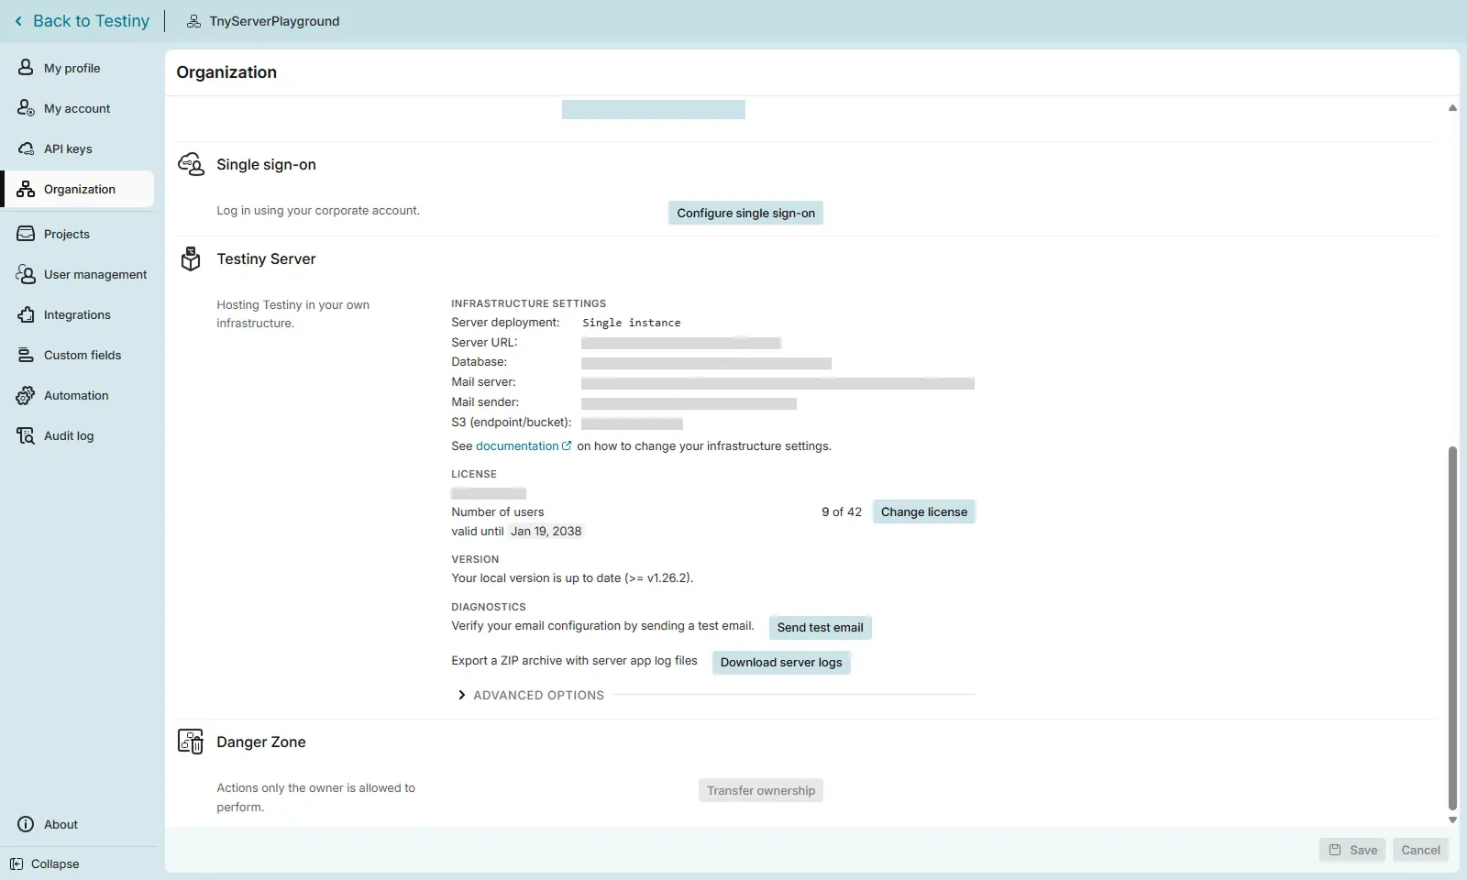Collapse the left sidebar
The image size is (1467, 880).
[45, 863]
